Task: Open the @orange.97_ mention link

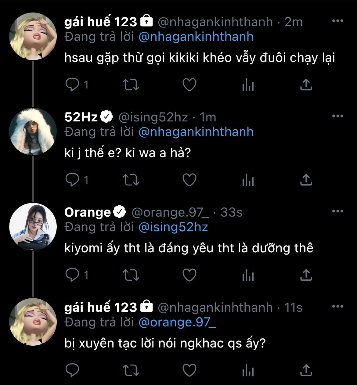Action: click(177, 322)
